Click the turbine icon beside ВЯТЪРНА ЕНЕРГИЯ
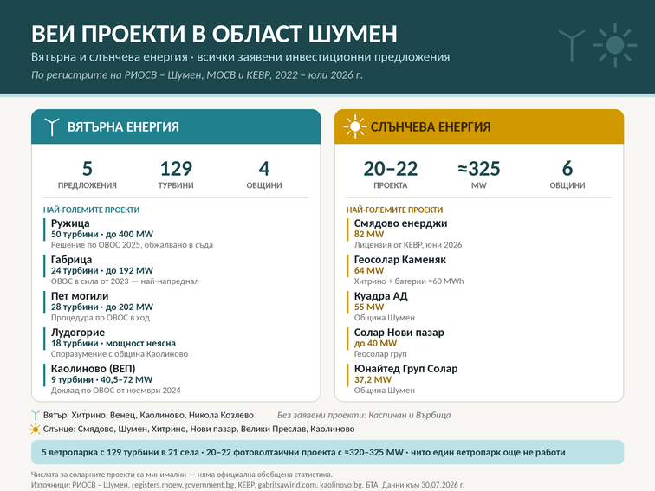The image size is (655, 491). 52,127
